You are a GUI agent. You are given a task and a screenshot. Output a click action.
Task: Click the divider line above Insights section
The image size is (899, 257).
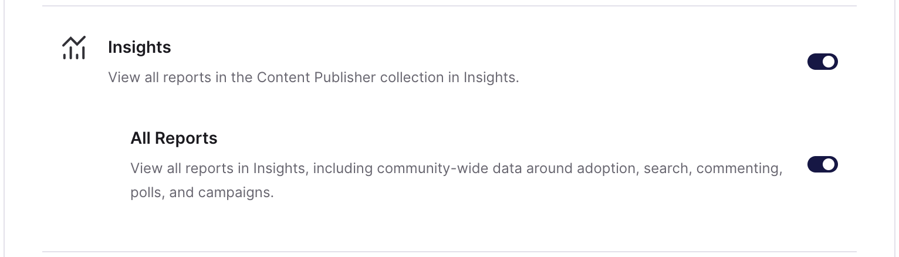[449, 6]
